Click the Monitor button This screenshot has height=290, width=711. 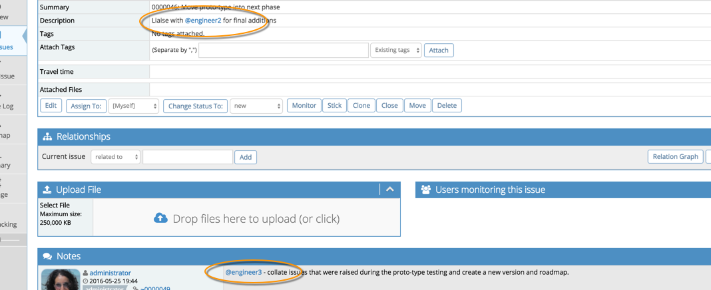click(x=304, y=106)
